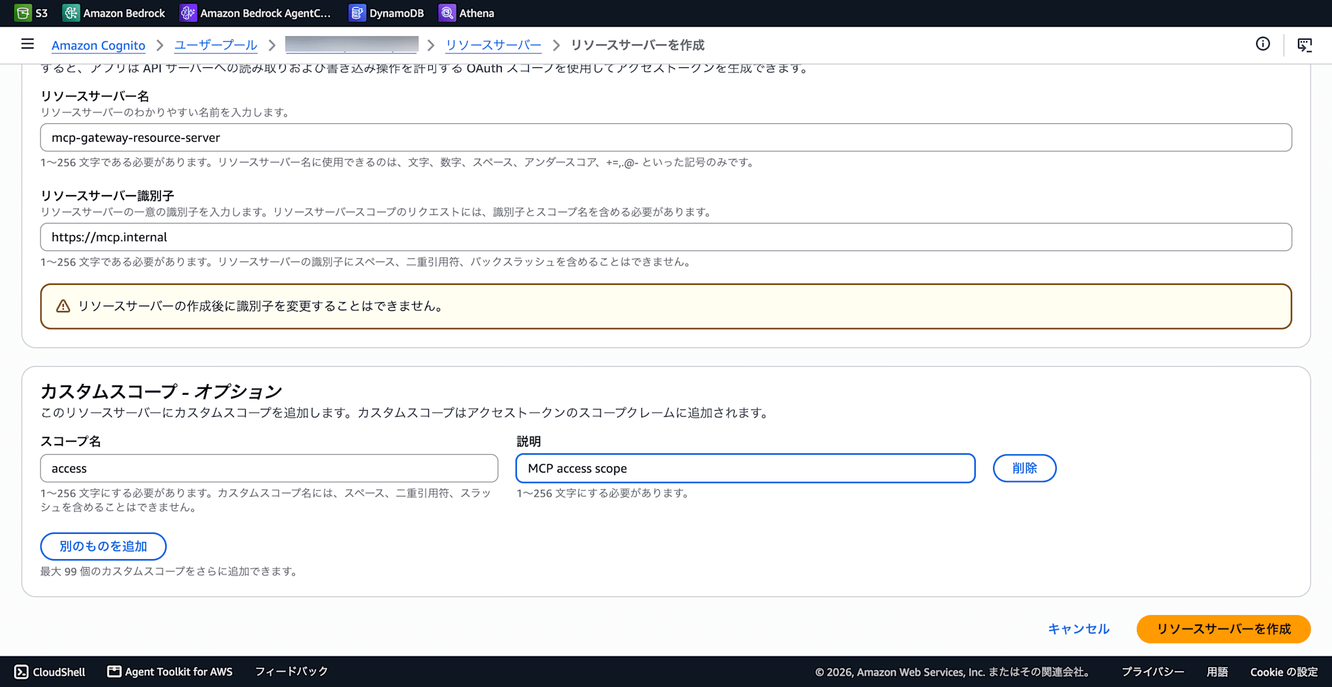This screenshot has width=1332, height=687.
Task: Cancel with the キャンセル button
Action: [1078, 629]
